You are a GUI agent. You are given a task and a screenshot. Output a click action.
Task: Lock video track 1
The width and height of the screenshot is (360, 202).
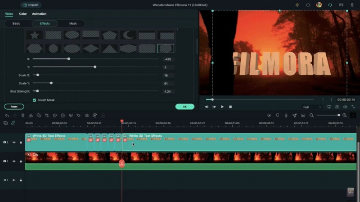click(21, 161)
